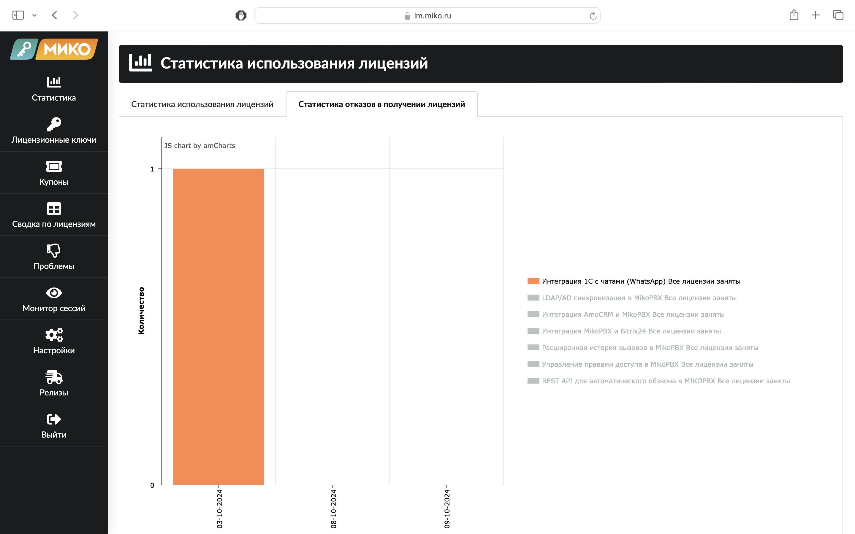This screenshot has width=855, height=534.
Task: Click orange swatch for Интеграция 1С с чатами
Action: click(x=533, y=281)
